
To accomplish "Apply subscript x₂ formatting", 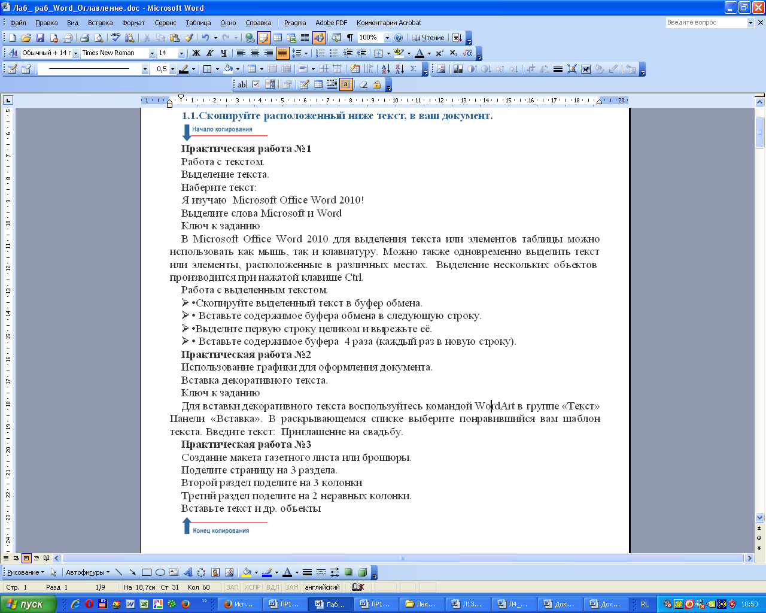I will (x=453, y=53).
